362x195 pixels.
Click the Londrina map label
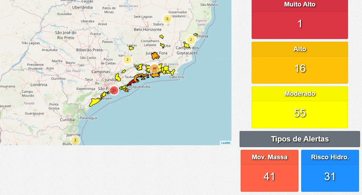point(39,84)
